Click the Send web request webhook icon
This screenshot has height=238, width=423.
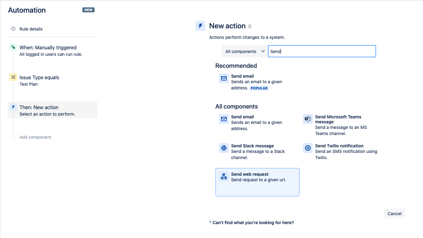[x=224, y=176]
